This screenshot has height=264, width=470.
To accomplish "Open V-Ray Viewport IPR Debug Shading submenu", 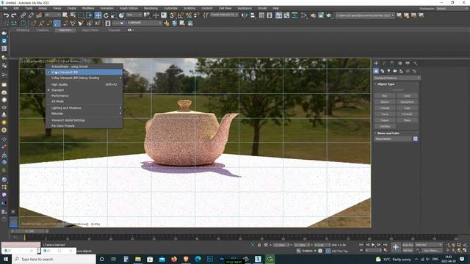I will pyautogui.click(x=84, y=78).
